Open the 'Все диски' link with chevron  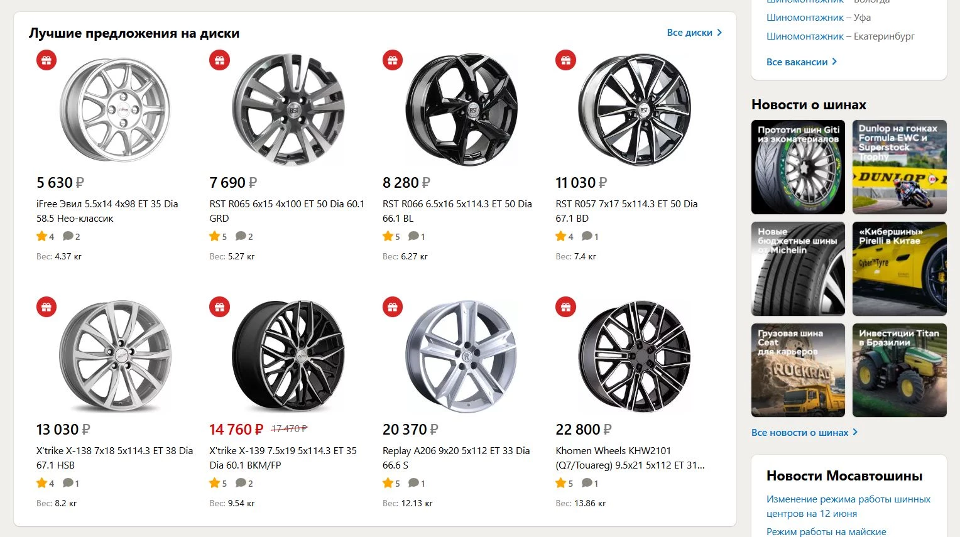694,33
